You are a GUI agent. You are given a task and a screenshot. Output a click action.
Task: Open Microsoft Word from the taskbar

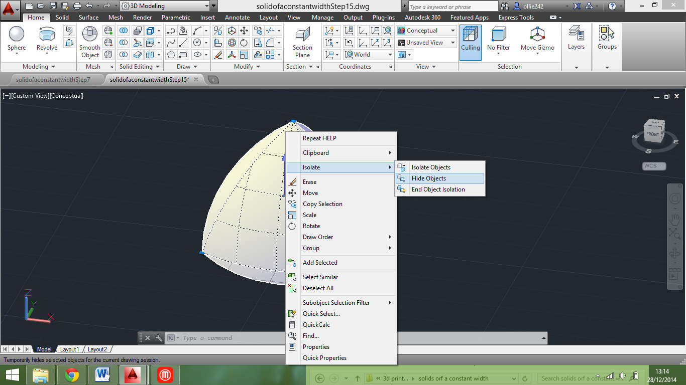pyautogui.click(x=102, y=375)
